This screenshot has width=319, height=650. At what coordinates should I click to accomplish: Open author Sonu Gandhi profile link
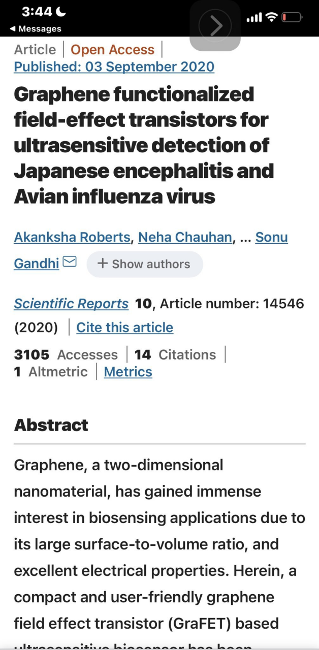(x=271, y=237)
